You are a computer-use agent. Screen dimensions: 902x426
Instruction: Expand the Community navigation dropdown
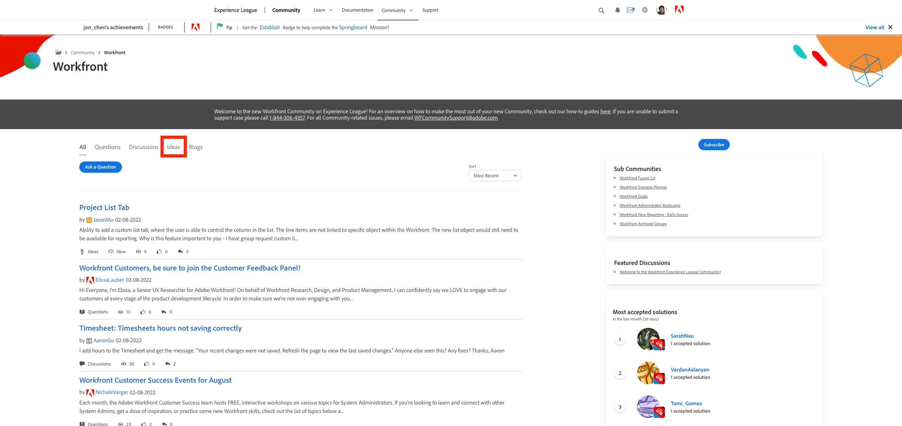(411, 10)
